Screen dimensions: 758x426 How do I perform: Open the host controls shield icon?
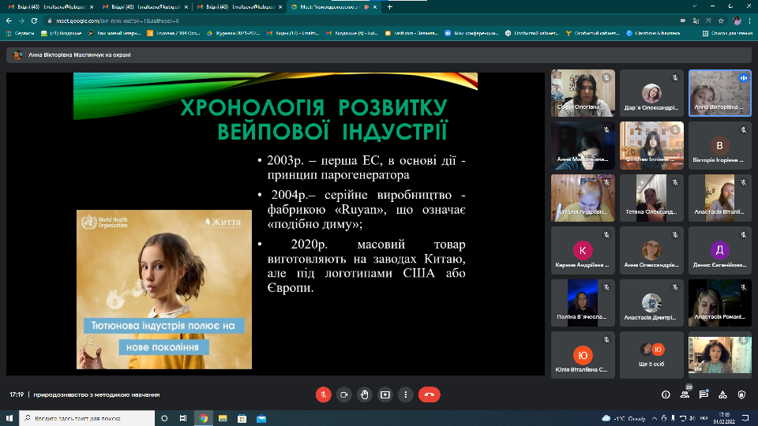[x=741, y=394]
